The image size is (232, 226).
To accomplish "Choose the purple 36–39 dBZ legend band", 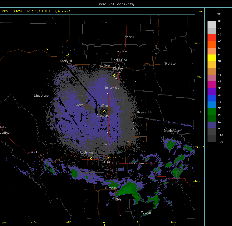I will click(212, 91).
